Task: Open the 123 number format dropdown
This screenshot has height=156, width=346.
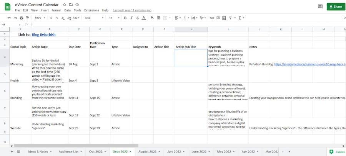Action: (x=76, y=18)
